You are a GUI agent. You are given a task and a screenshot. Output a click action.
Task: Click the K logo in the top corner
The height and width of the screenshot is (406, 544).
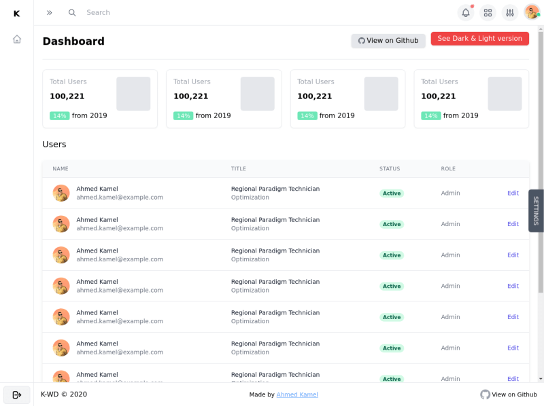16,12
